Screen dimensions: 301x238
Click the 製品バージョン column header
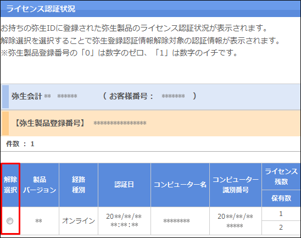tap(40, 185)
